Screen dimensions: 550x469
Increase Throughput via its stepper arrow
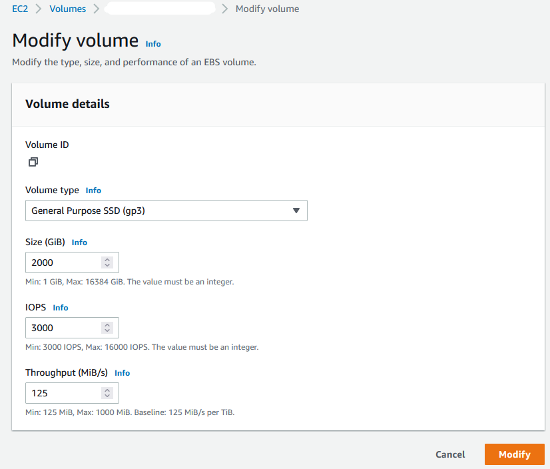tap(107, 390)
